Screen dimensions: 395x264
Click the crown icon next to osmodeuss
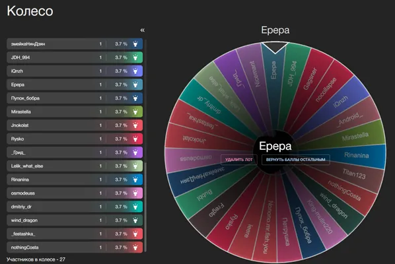[x=135, y=193]
